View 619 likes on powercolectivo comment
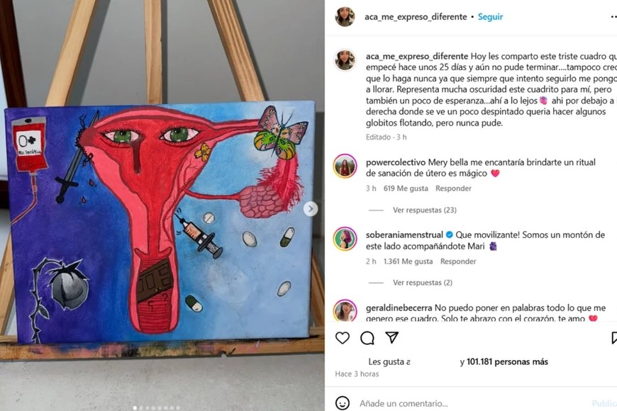617x411 pixels. click(x=406, y=188)
